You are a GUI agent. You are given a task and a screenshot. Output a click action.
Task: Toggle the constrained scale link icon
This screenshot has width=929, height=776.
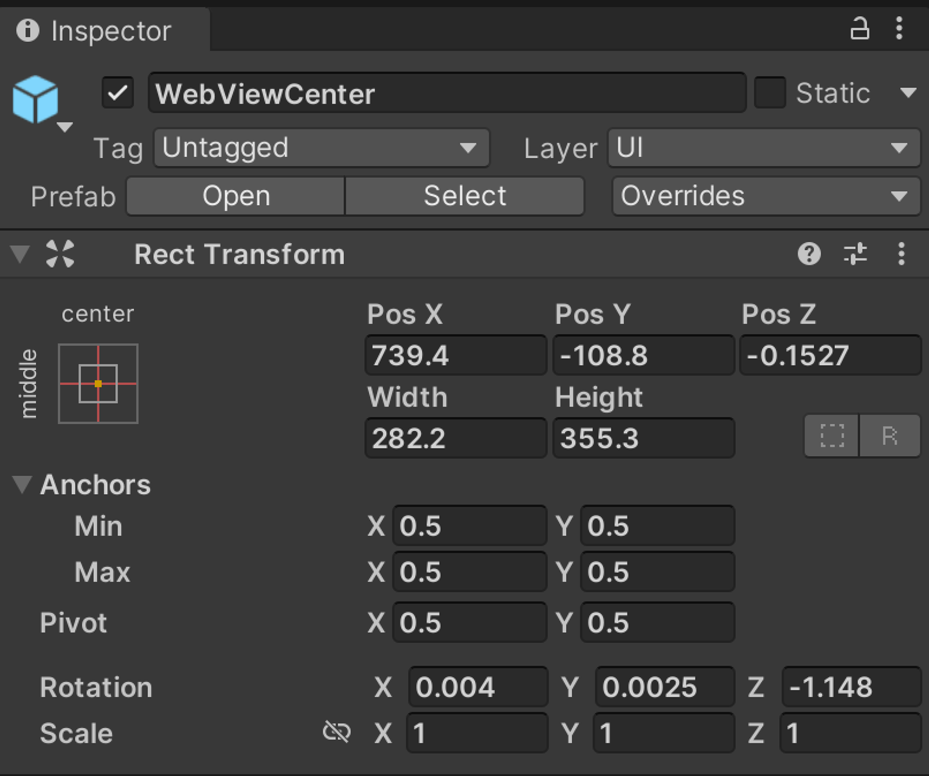click(336, 732)
